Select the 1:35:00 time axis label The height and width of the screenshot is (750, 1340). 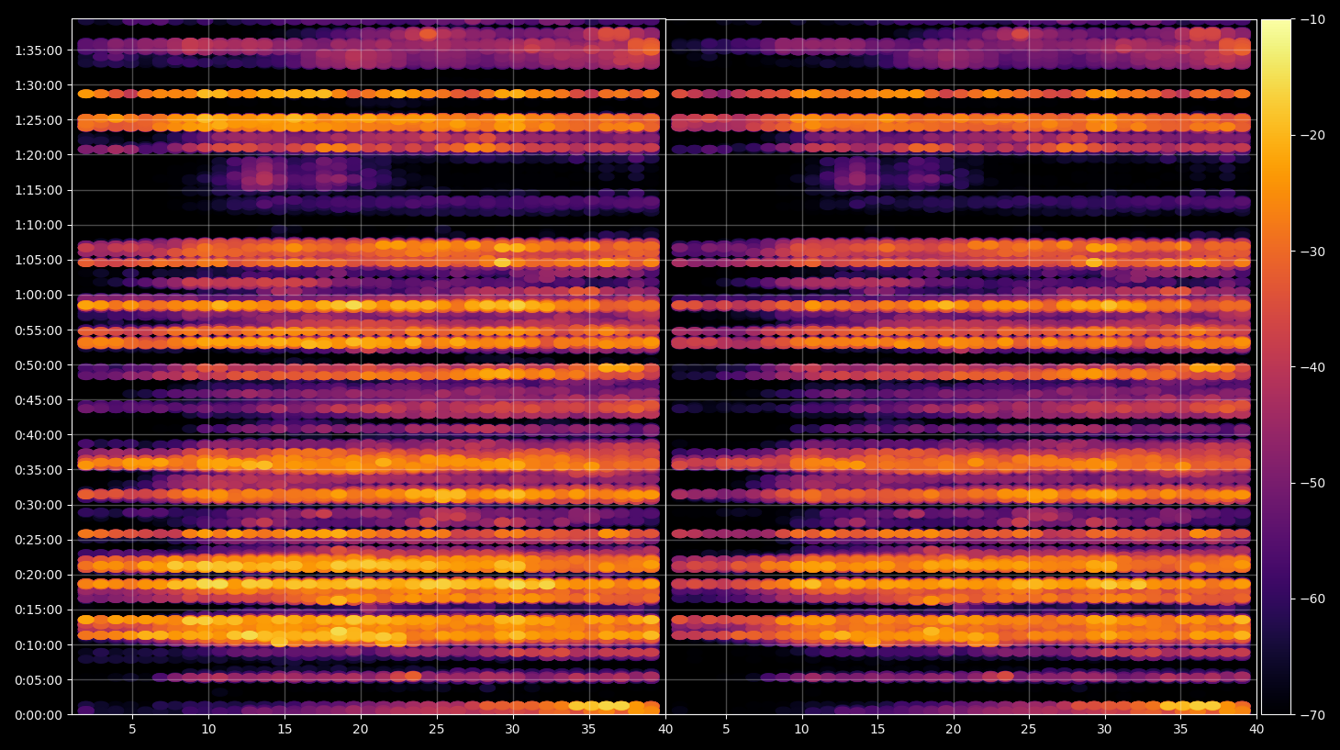click(39, 50)
